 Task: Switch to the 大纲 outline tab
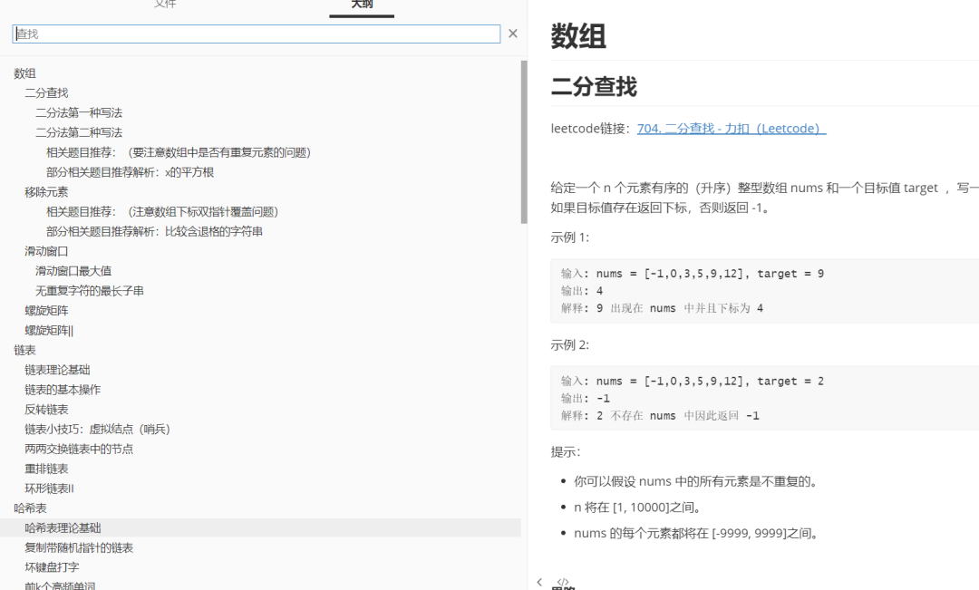[362, 5]
